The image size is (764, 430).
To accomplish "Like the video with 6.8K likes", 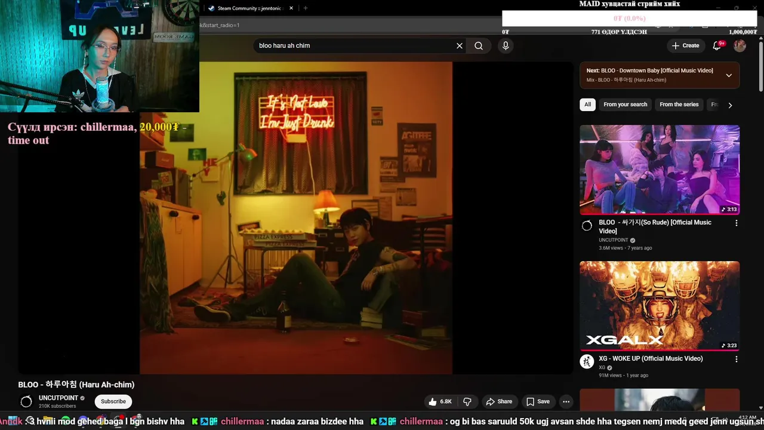I will coord(440,401).
